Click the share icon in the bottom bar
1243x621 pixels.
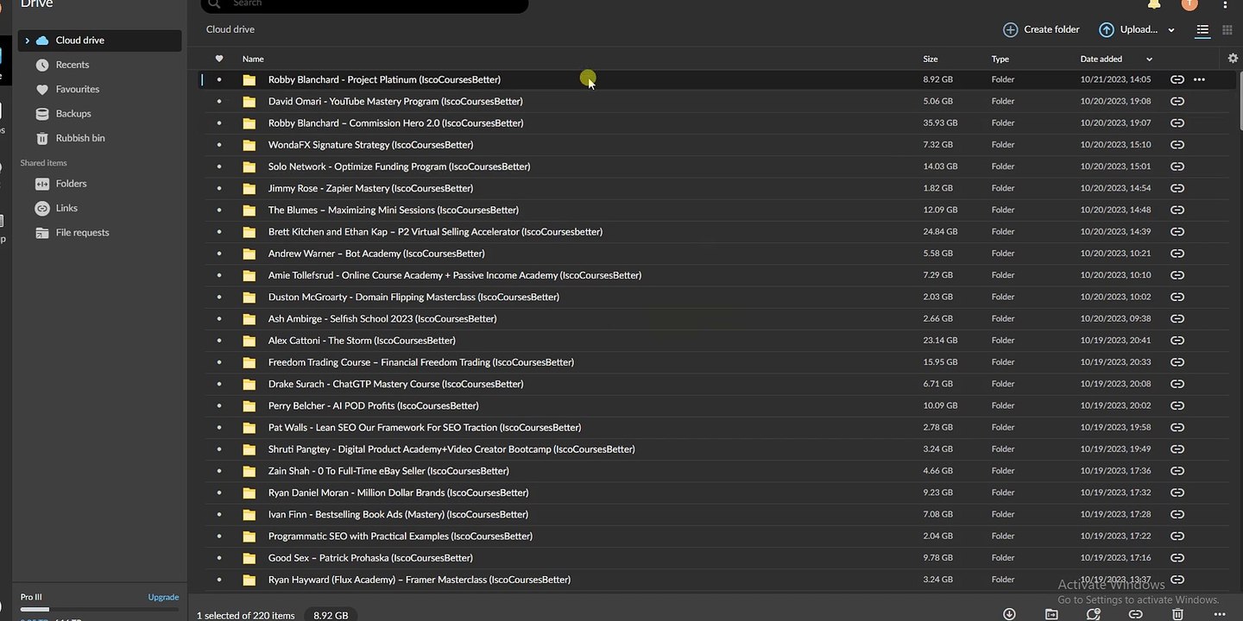(x=1094, y=614)
